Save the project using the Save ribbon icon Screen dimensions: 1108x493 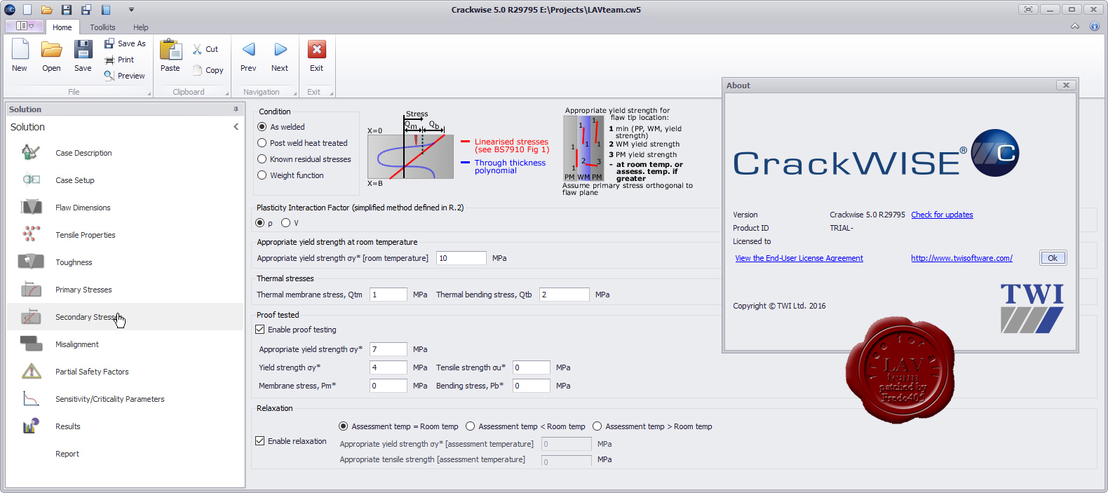[x=83, y=50]
